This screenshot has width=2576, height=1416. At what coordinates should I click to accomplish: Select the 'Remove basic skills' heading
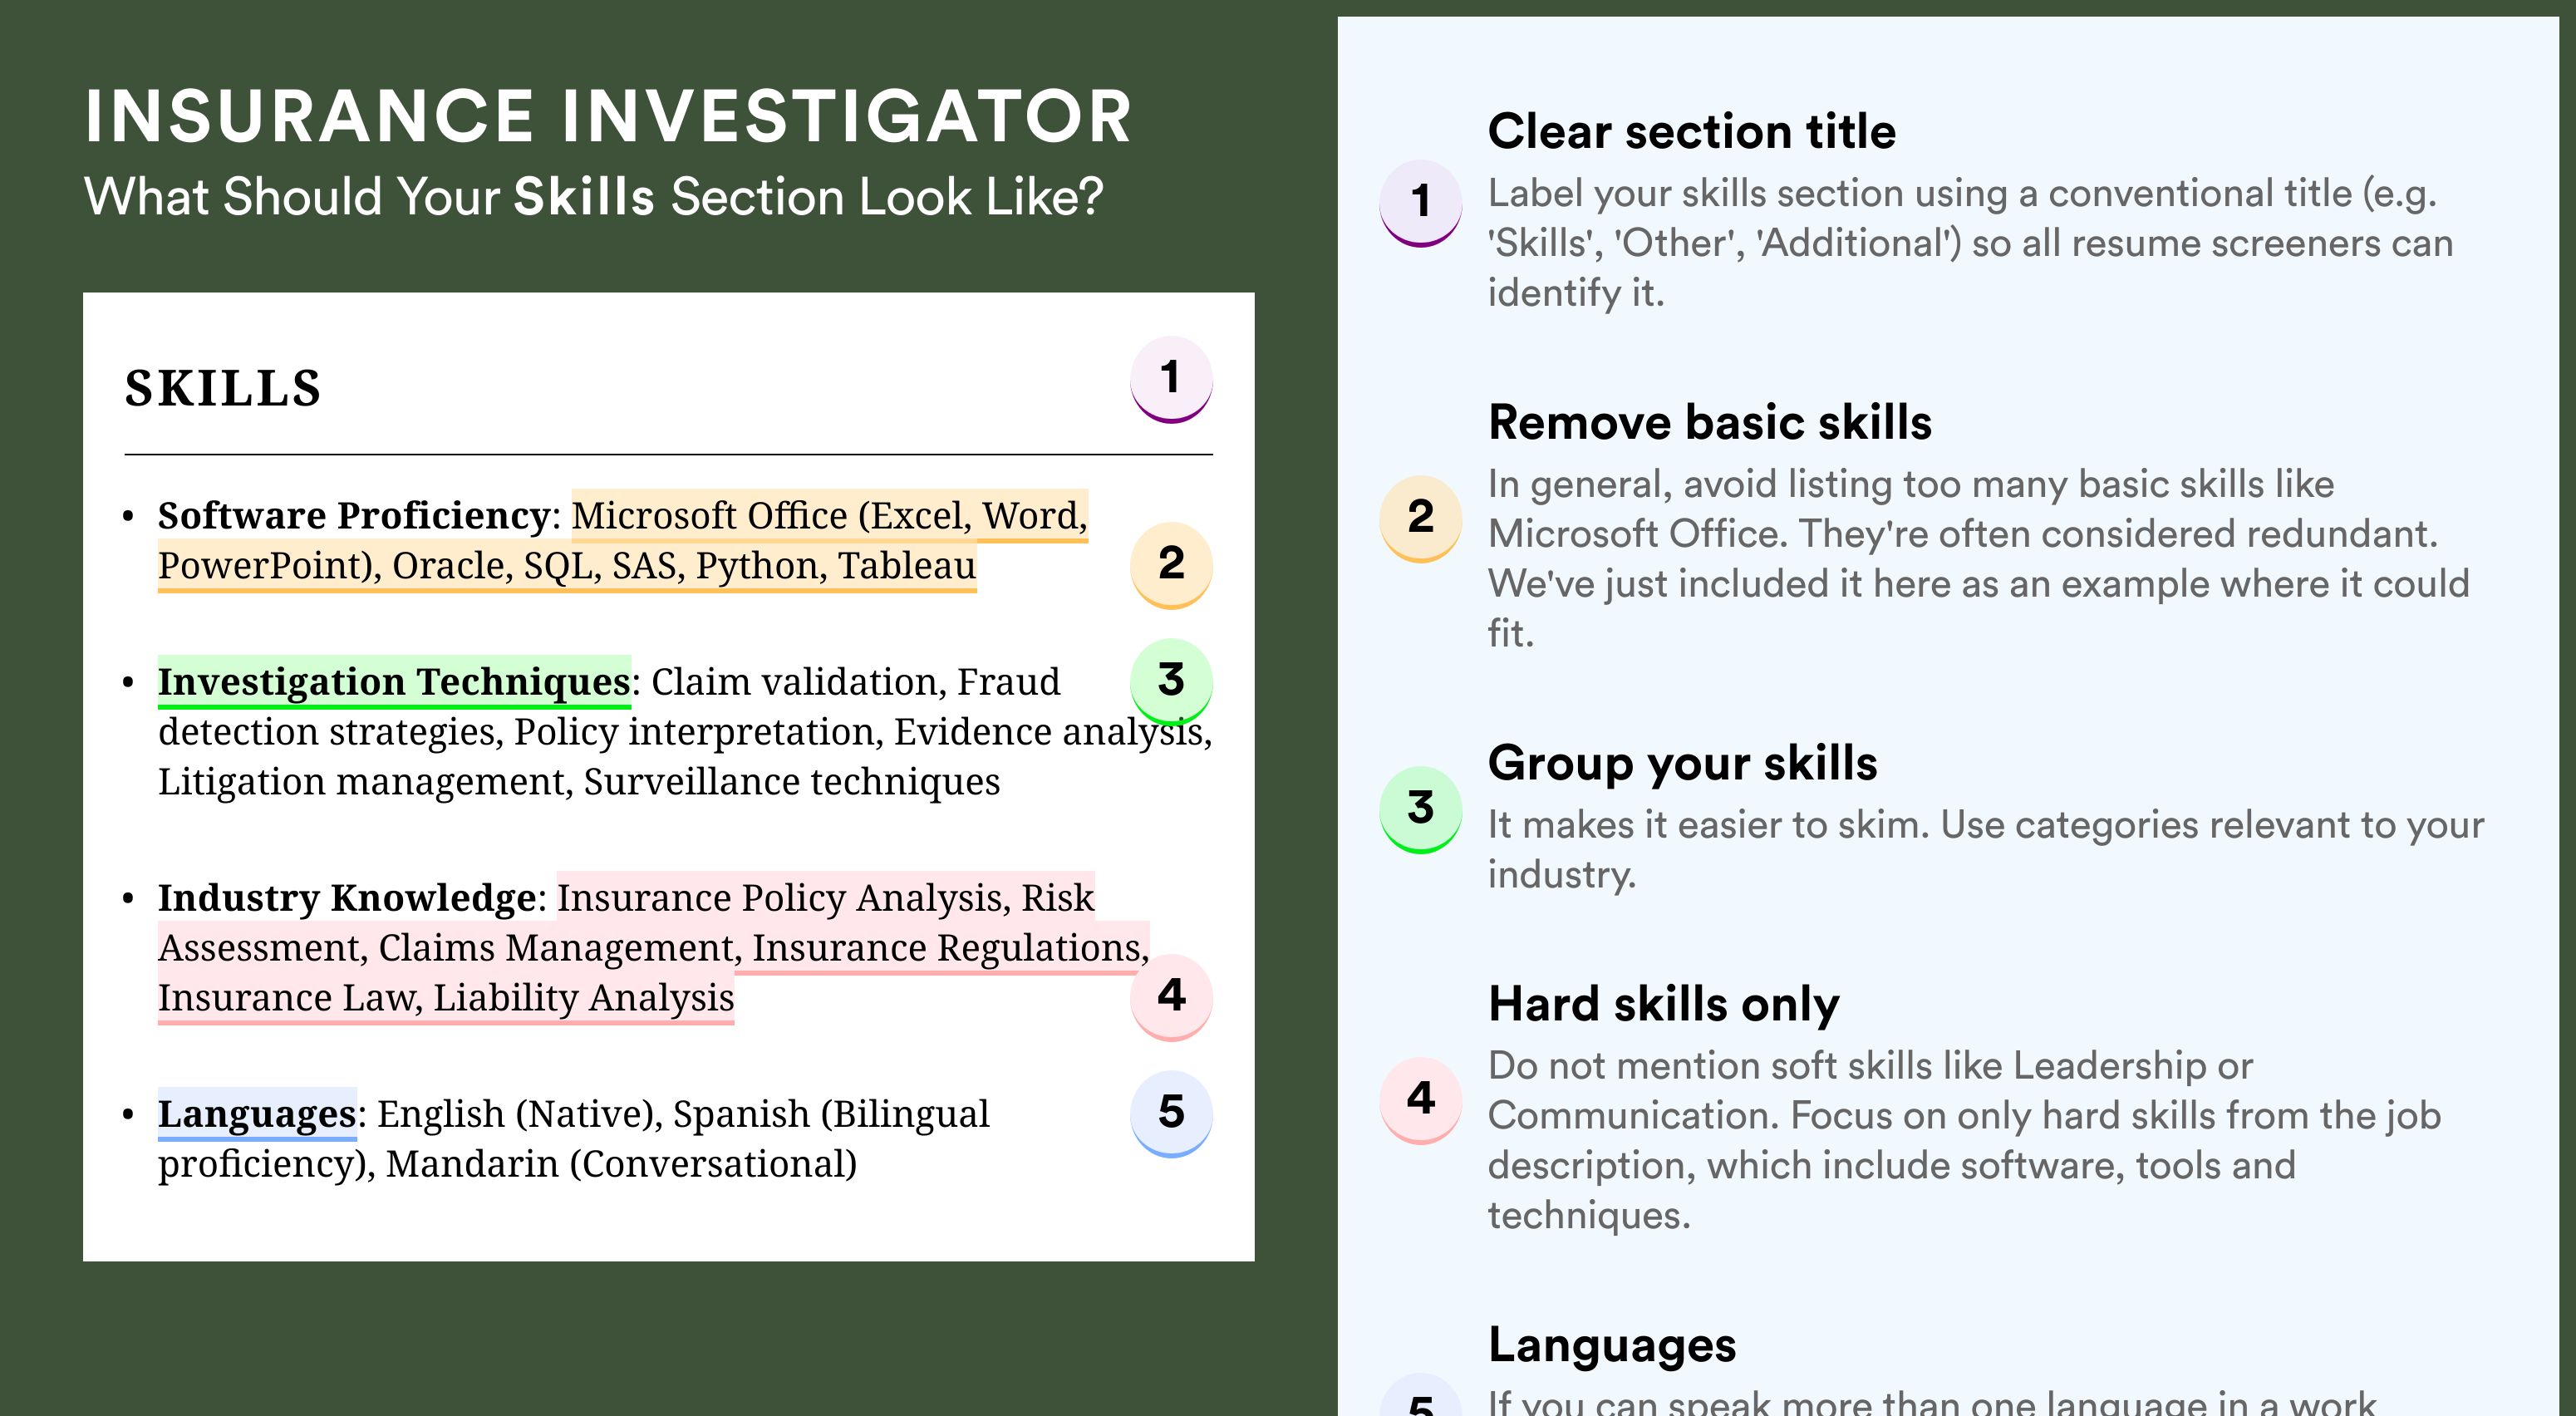pyautogui.click(x=1710, y=422)
